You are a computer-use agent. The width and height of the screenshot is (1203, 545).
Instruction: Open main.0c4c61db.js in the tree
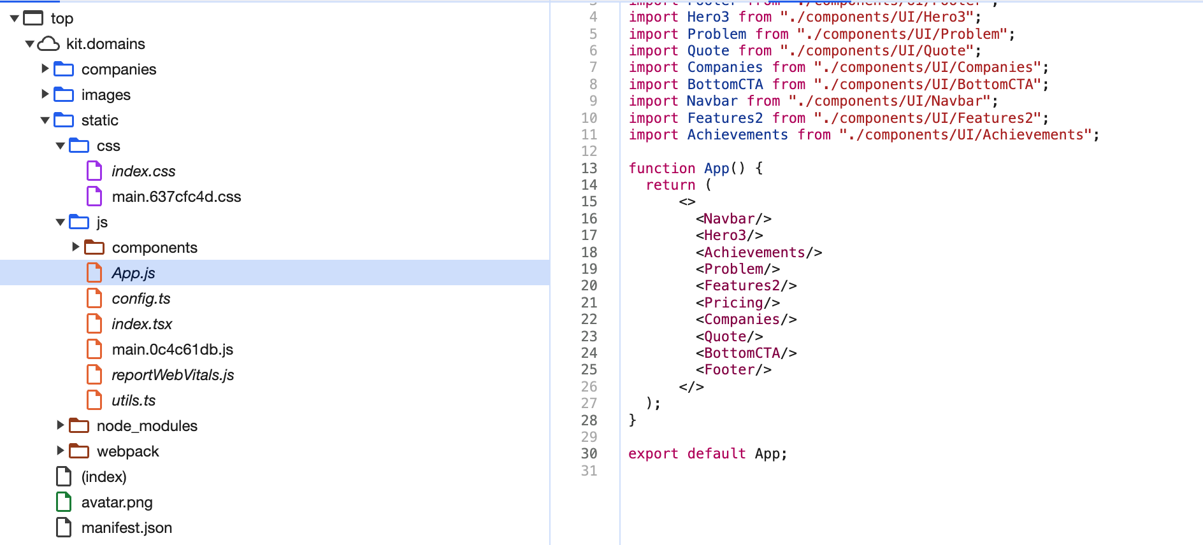click(172, 350)
